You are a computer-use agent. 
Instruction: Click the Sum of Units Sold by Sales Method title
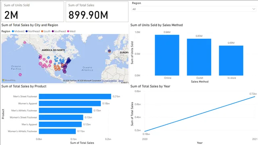[x=156, y=25]
